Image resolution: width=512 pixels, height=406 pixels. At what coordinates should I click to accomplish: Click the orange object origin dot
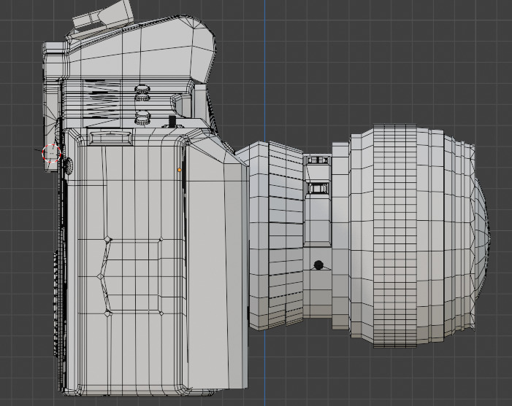(179, 170)
